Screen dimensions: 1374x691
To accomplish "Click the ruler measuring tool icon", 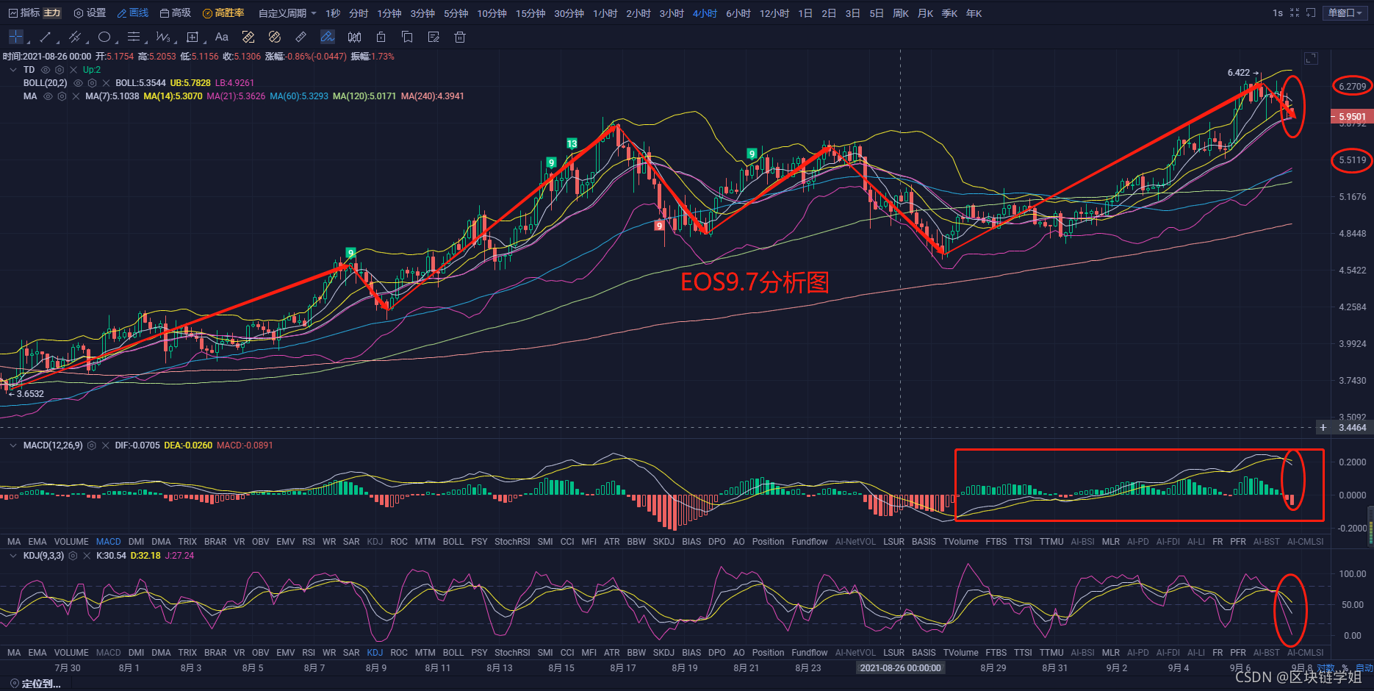I will (x=301, y=37).
